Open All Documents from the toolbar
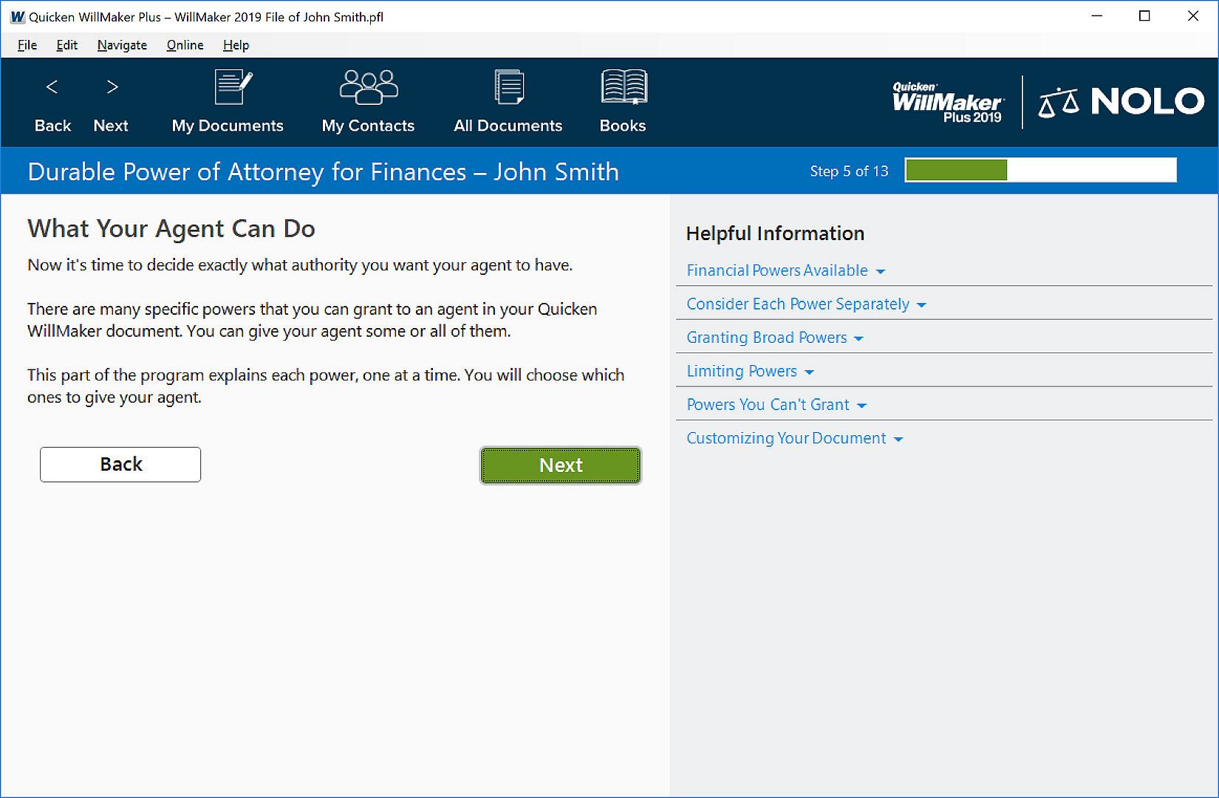Screen dimensions: 1219x798 pos(508,101)
